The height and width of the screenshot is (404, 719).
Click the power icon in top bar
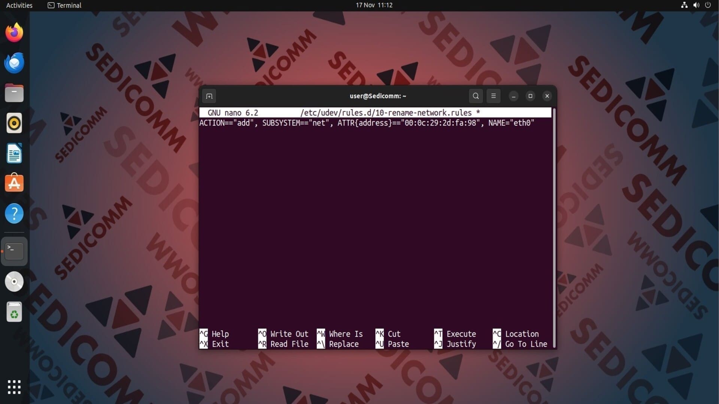click(708, 5)
